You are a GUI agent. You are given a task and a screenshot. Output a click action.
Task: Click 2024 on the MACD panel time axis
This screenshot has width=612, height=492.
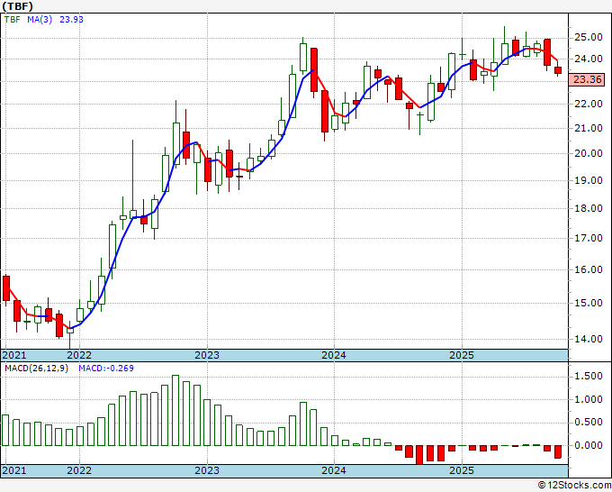pyautogui.click(x=334, y=470)
